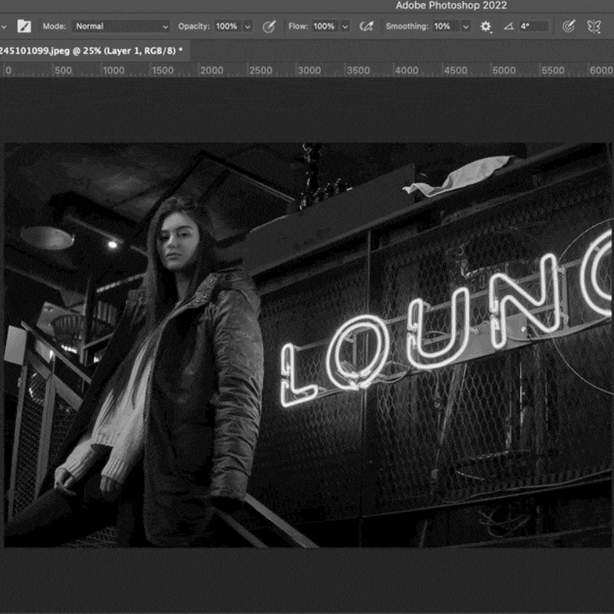This screenshot has height=614, width=614.
Task: Open the brush settings panel icon
Action: point(24,26)
